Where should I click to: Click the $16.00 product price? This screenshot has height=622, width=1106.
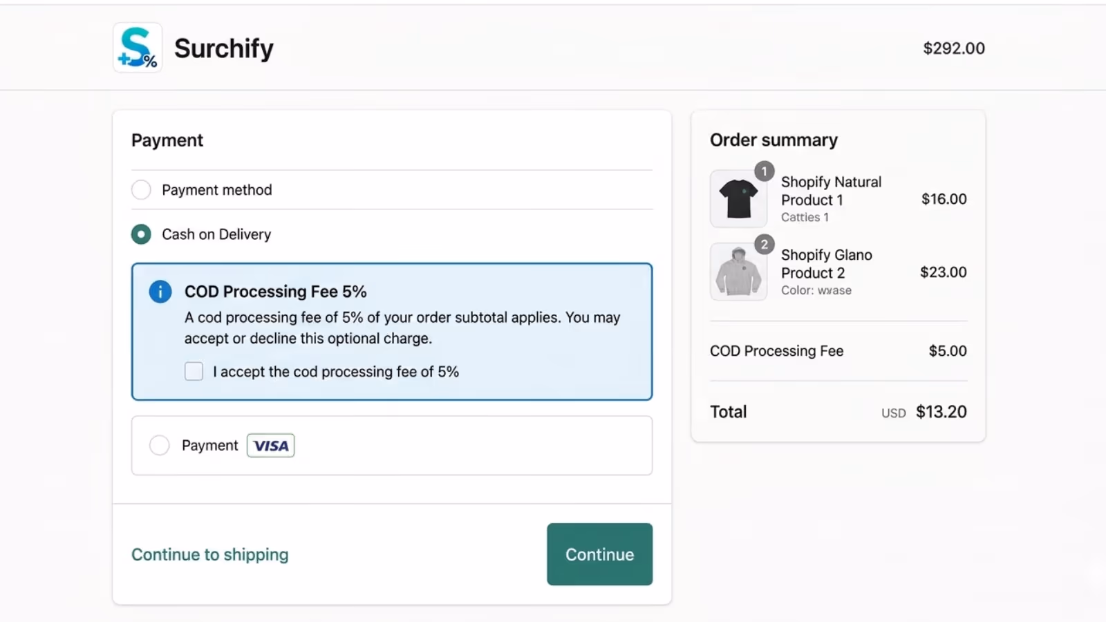[x=944, y=199]
